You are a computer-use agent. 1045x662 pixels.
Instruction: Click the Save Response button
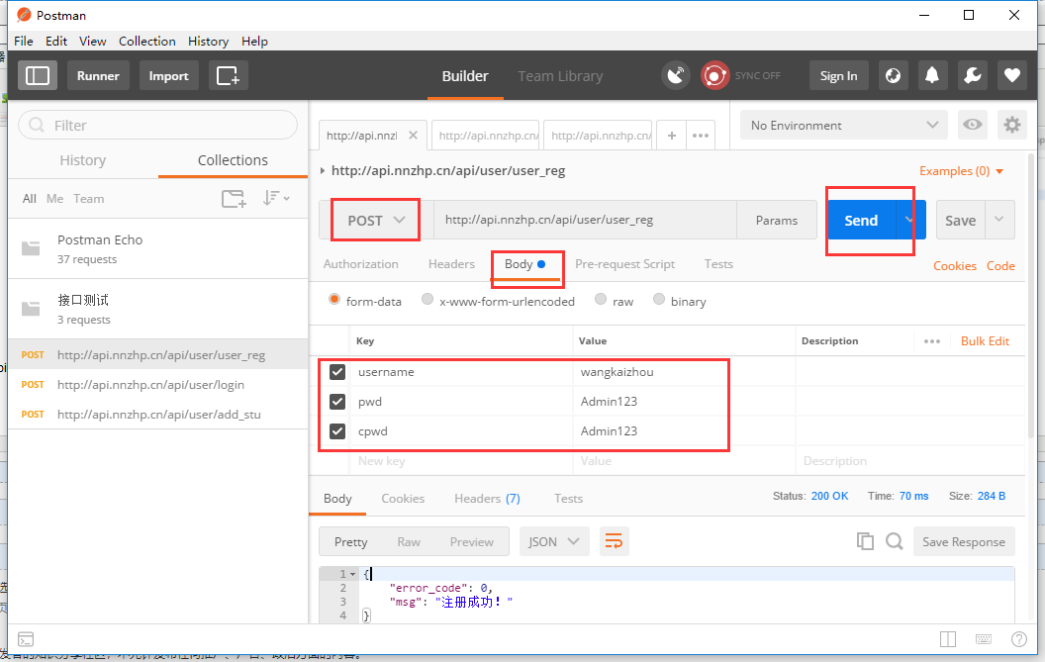(964, 541)
